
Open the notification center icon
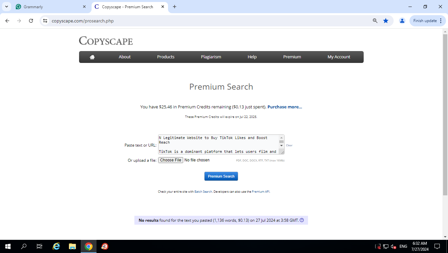pyautogui.click(x=437, y=246)
